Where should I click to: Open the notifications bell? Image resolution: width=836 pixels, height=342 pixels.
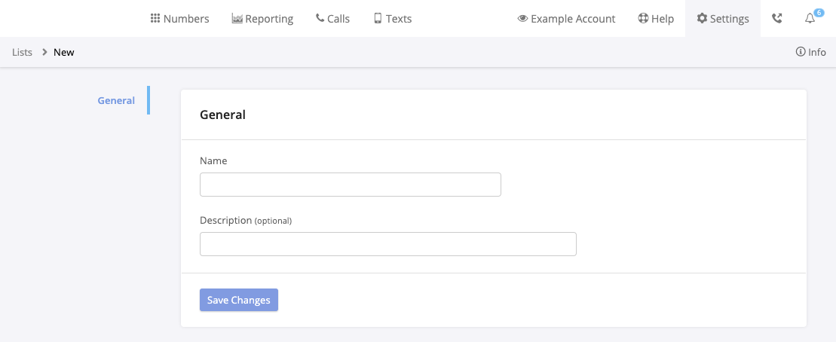click(810, 19)
